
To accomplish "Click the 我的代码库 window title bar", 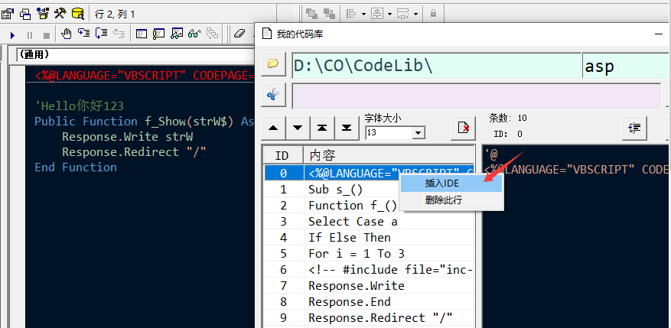I will pos(463,34).
